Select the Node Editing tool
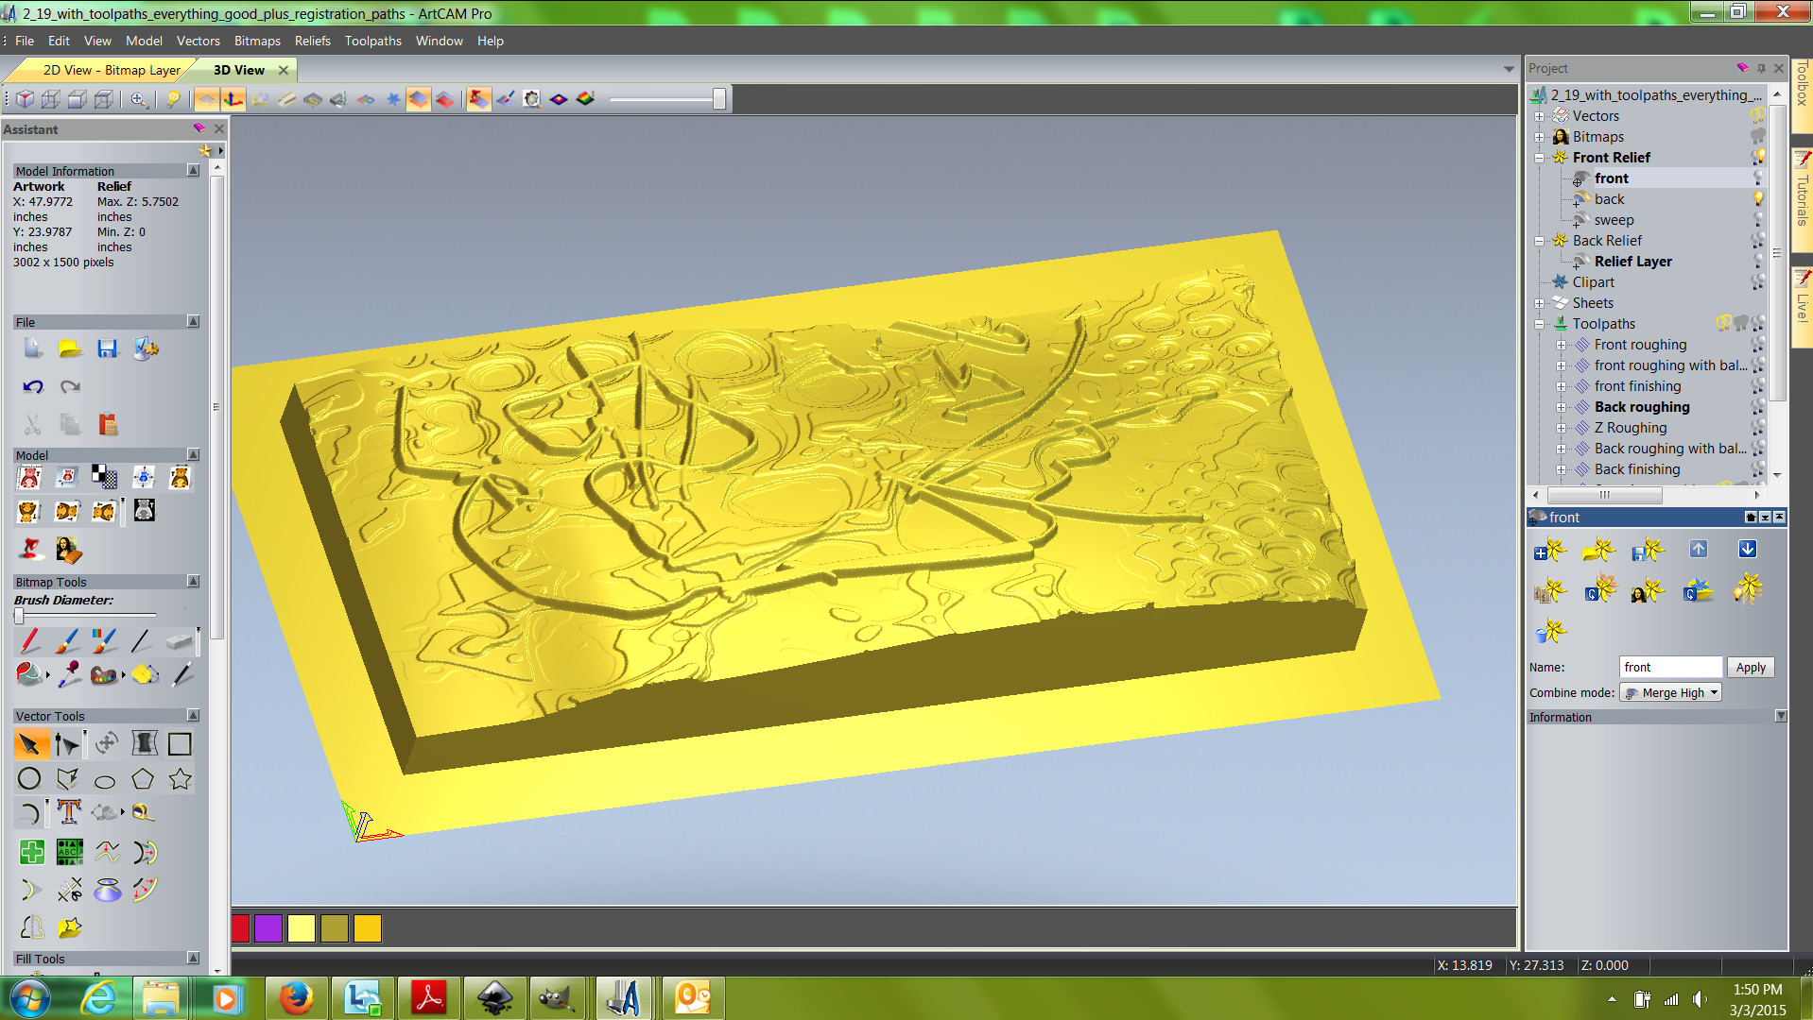This screenshot has height=1020, width=1813. pyautogui.click(x=67, y=744)
